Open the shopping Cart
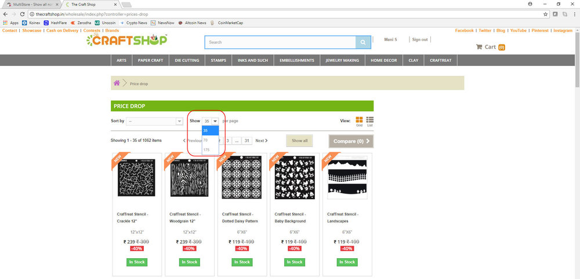The height and width of the screenshot is (279, 580). coord(490,47)
